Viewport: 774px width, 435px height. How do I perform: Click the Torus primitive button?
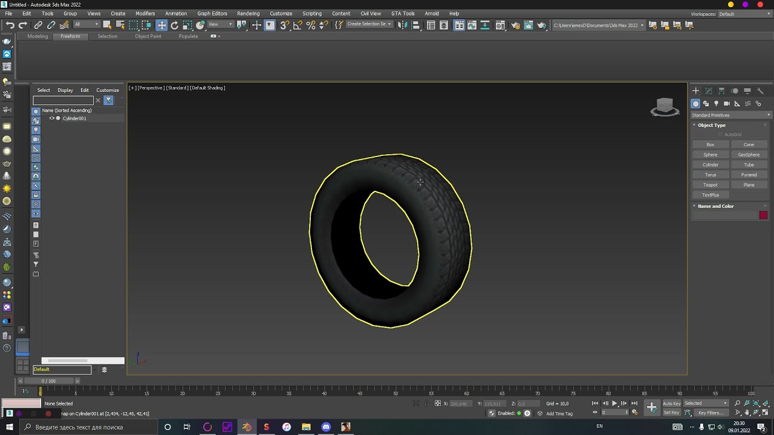[711, 175]
